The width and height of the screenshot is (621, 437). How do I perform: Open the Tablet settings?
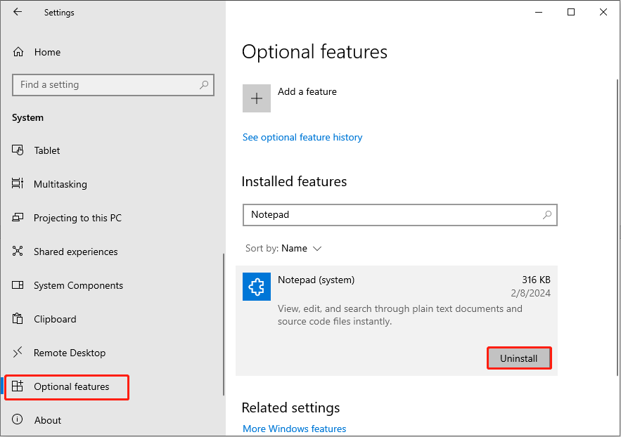point(46,150)
